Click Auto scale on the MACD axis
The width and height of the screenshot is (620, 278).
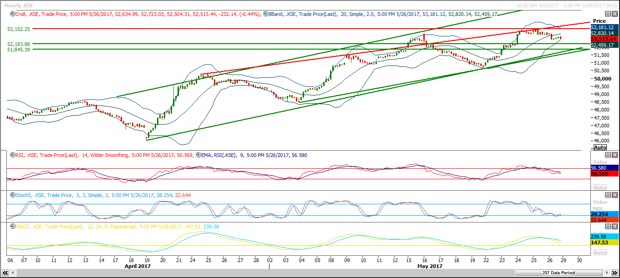coord(600,253)
